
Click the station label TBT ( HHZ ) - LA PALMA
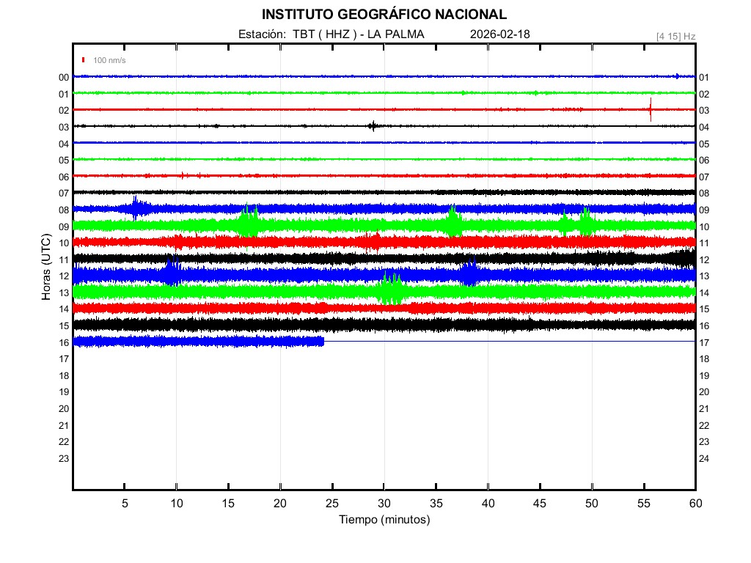click(x=331, y=34)
